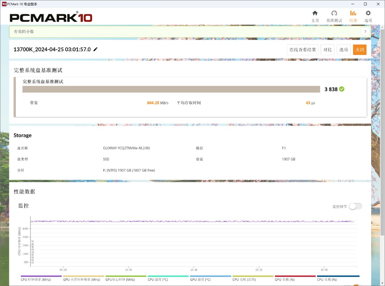
Task: Click the disk type value SSD
Action: (106, 159)
